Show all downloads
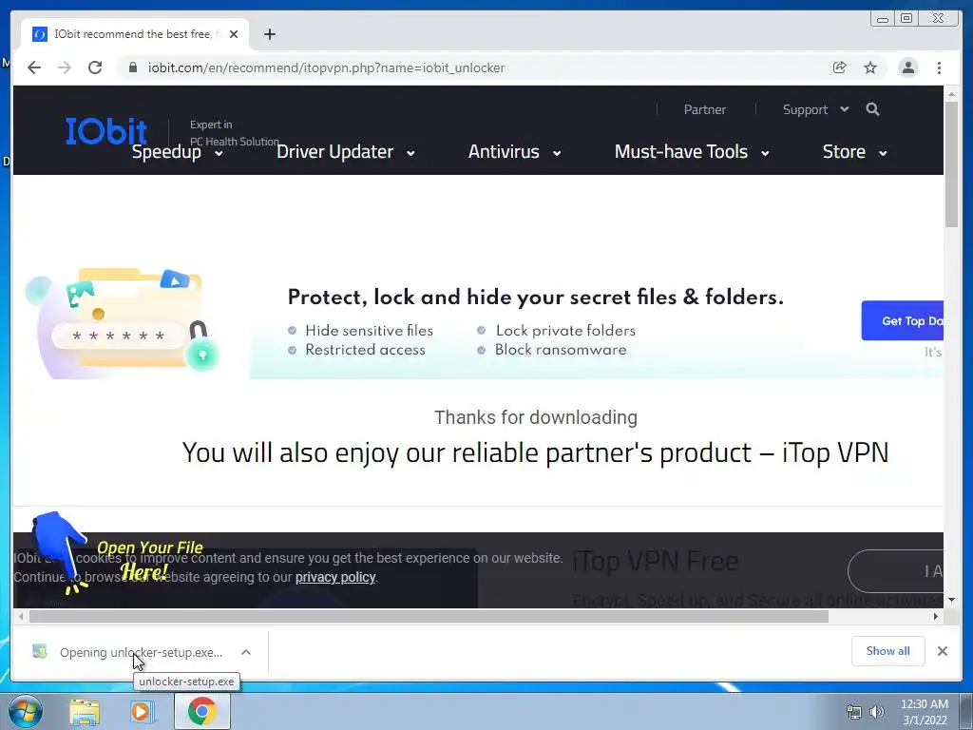 point(888,651)
